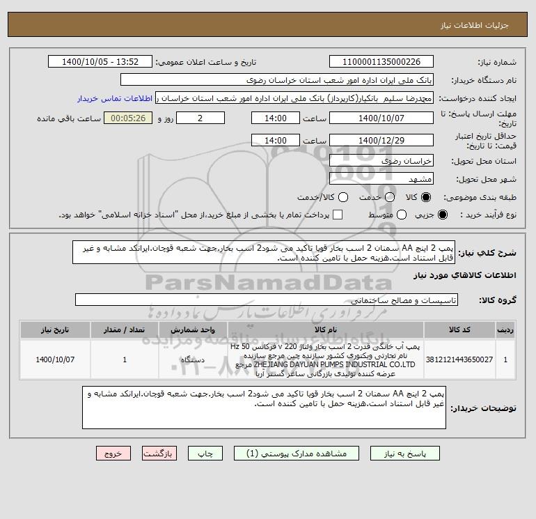Image resolution: width=536 pixels, height=519 pixels.
Task: Select the خدمت radio button
Action: (x=390, y=197)
